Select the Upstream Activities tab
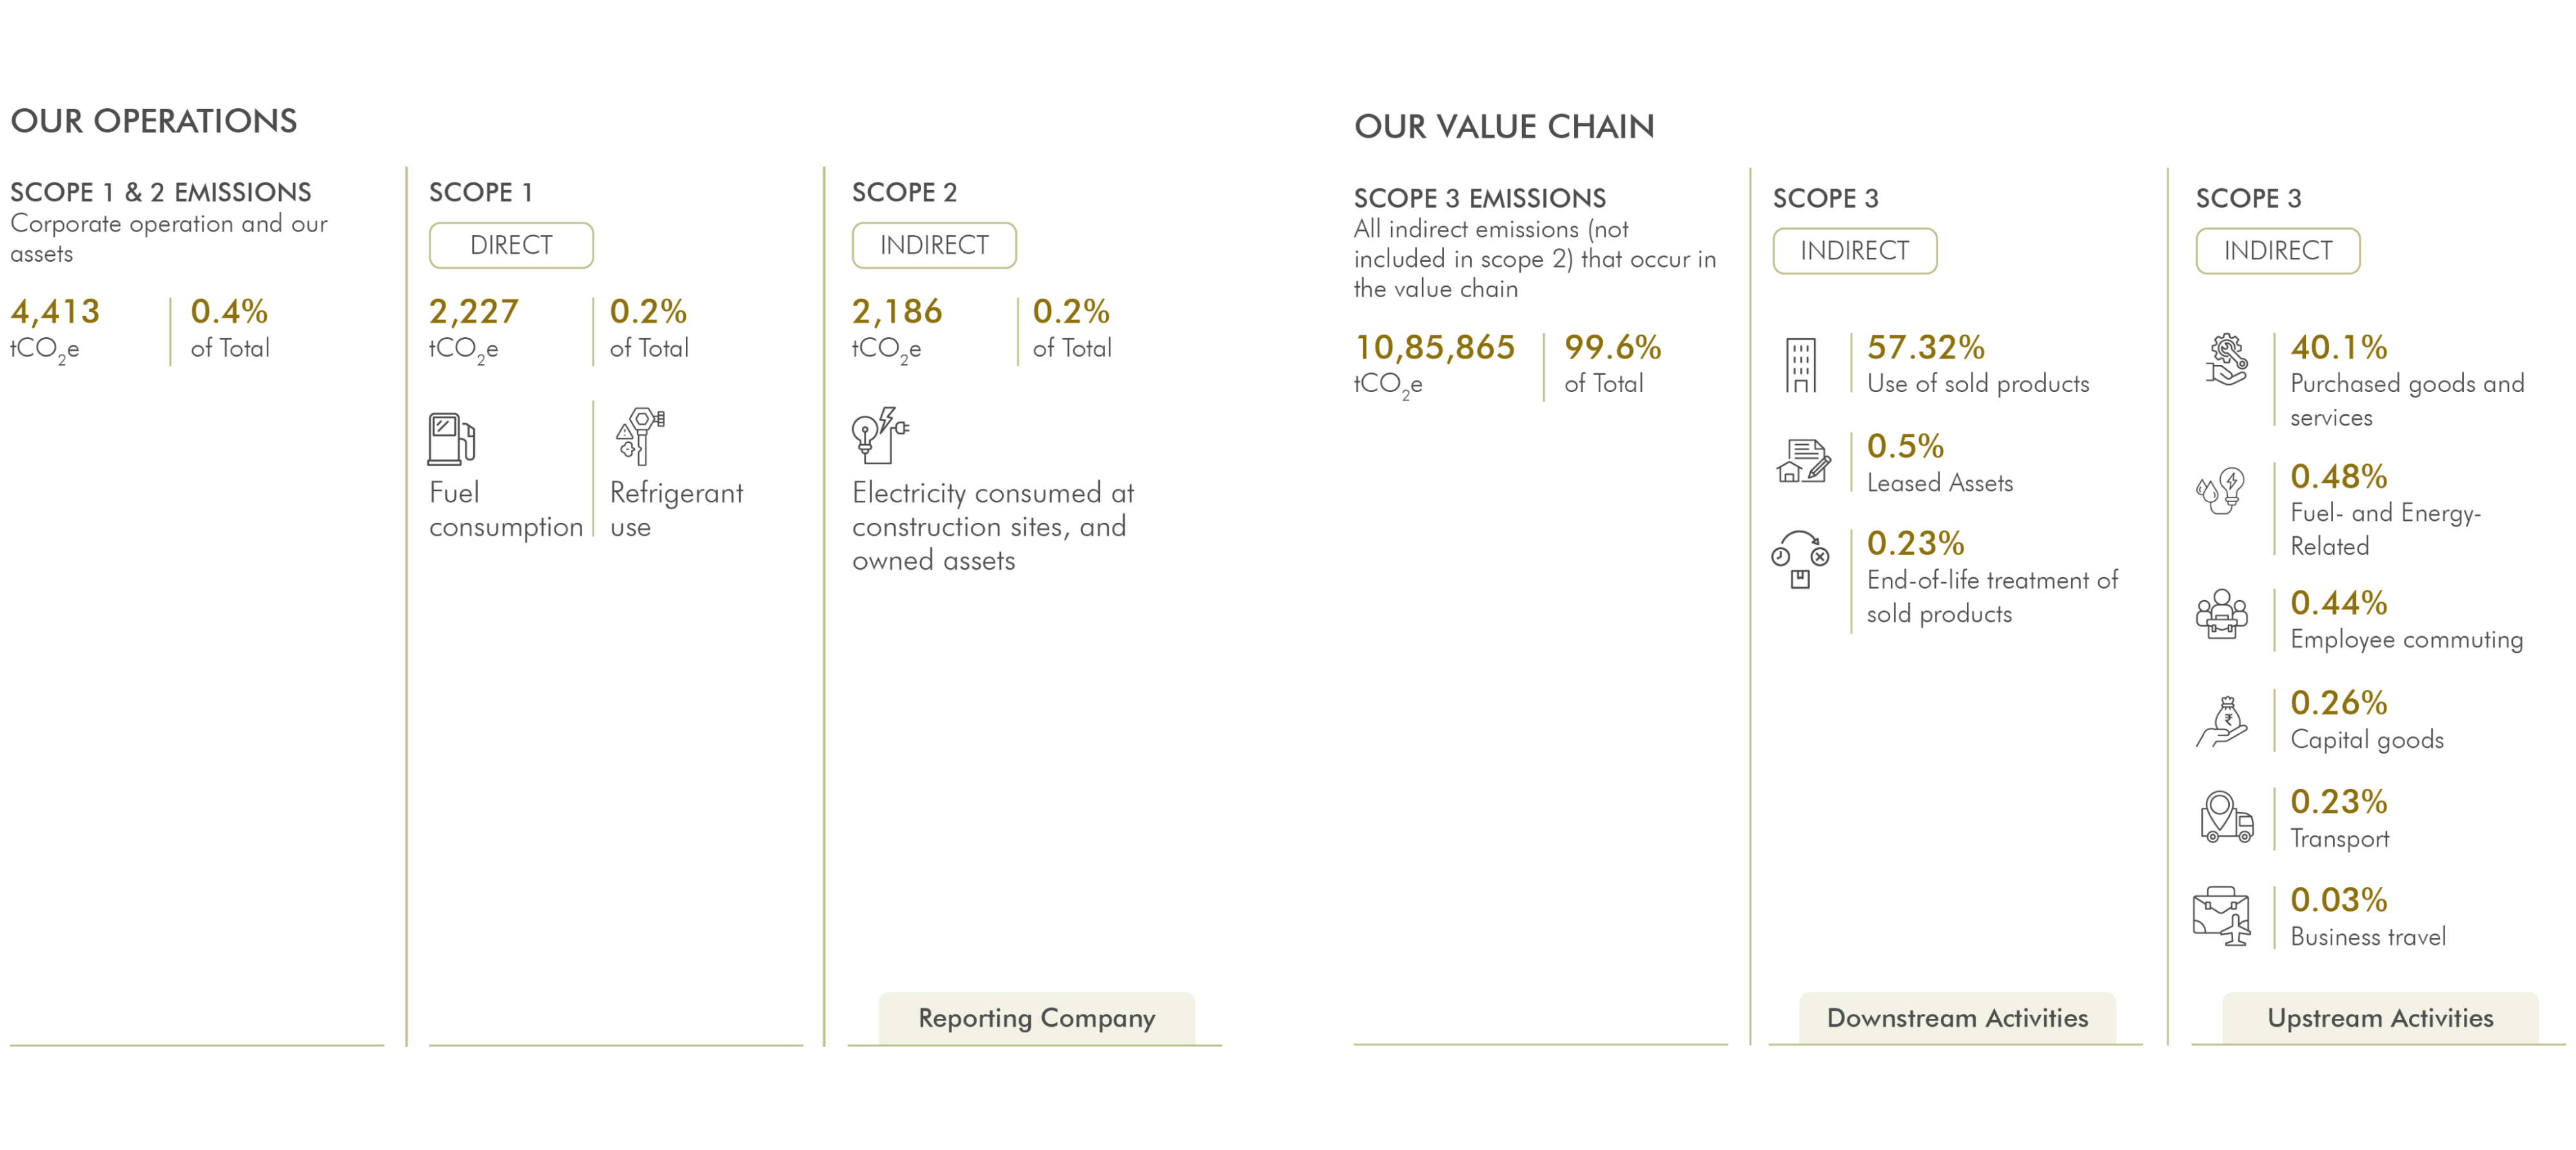The image size is (2576, 1150). (x=2380, y=1018)
